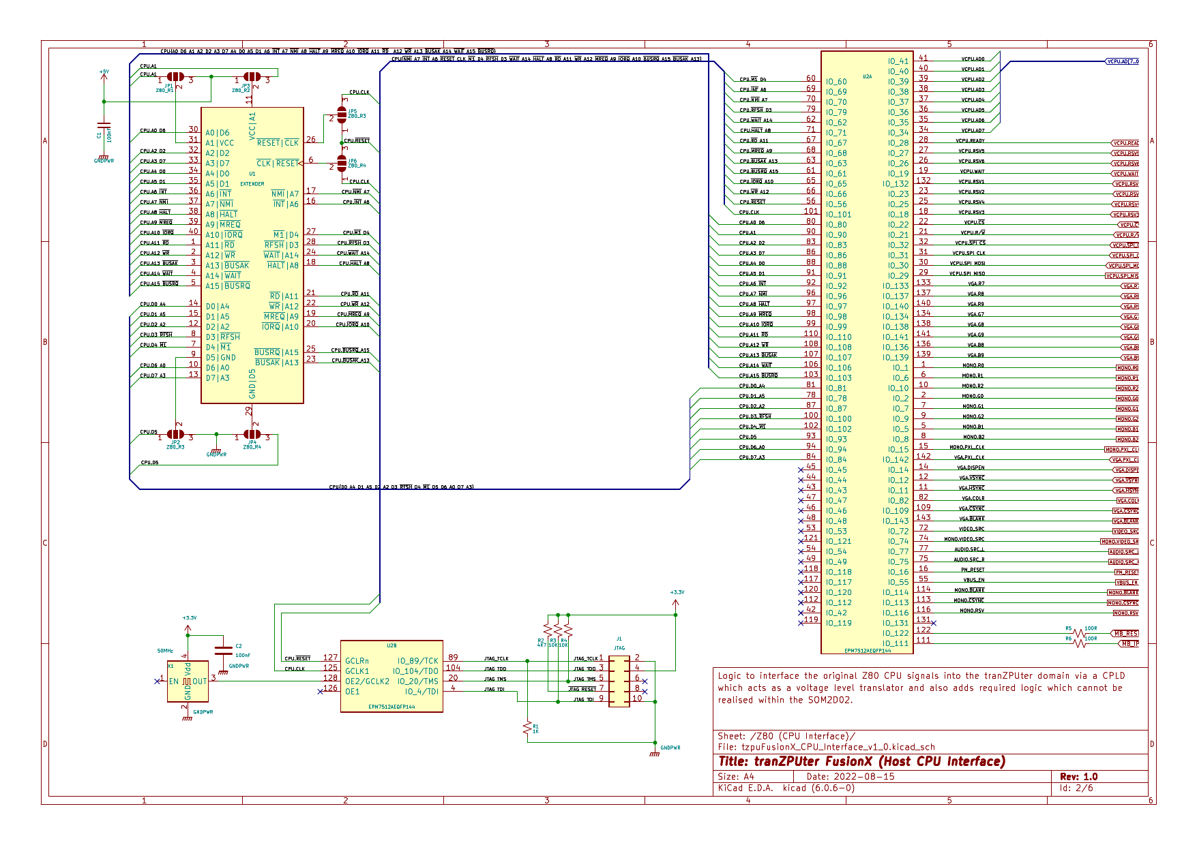
Task: Click the no-connect X on X1 EN pin
Action: (157, 681)
